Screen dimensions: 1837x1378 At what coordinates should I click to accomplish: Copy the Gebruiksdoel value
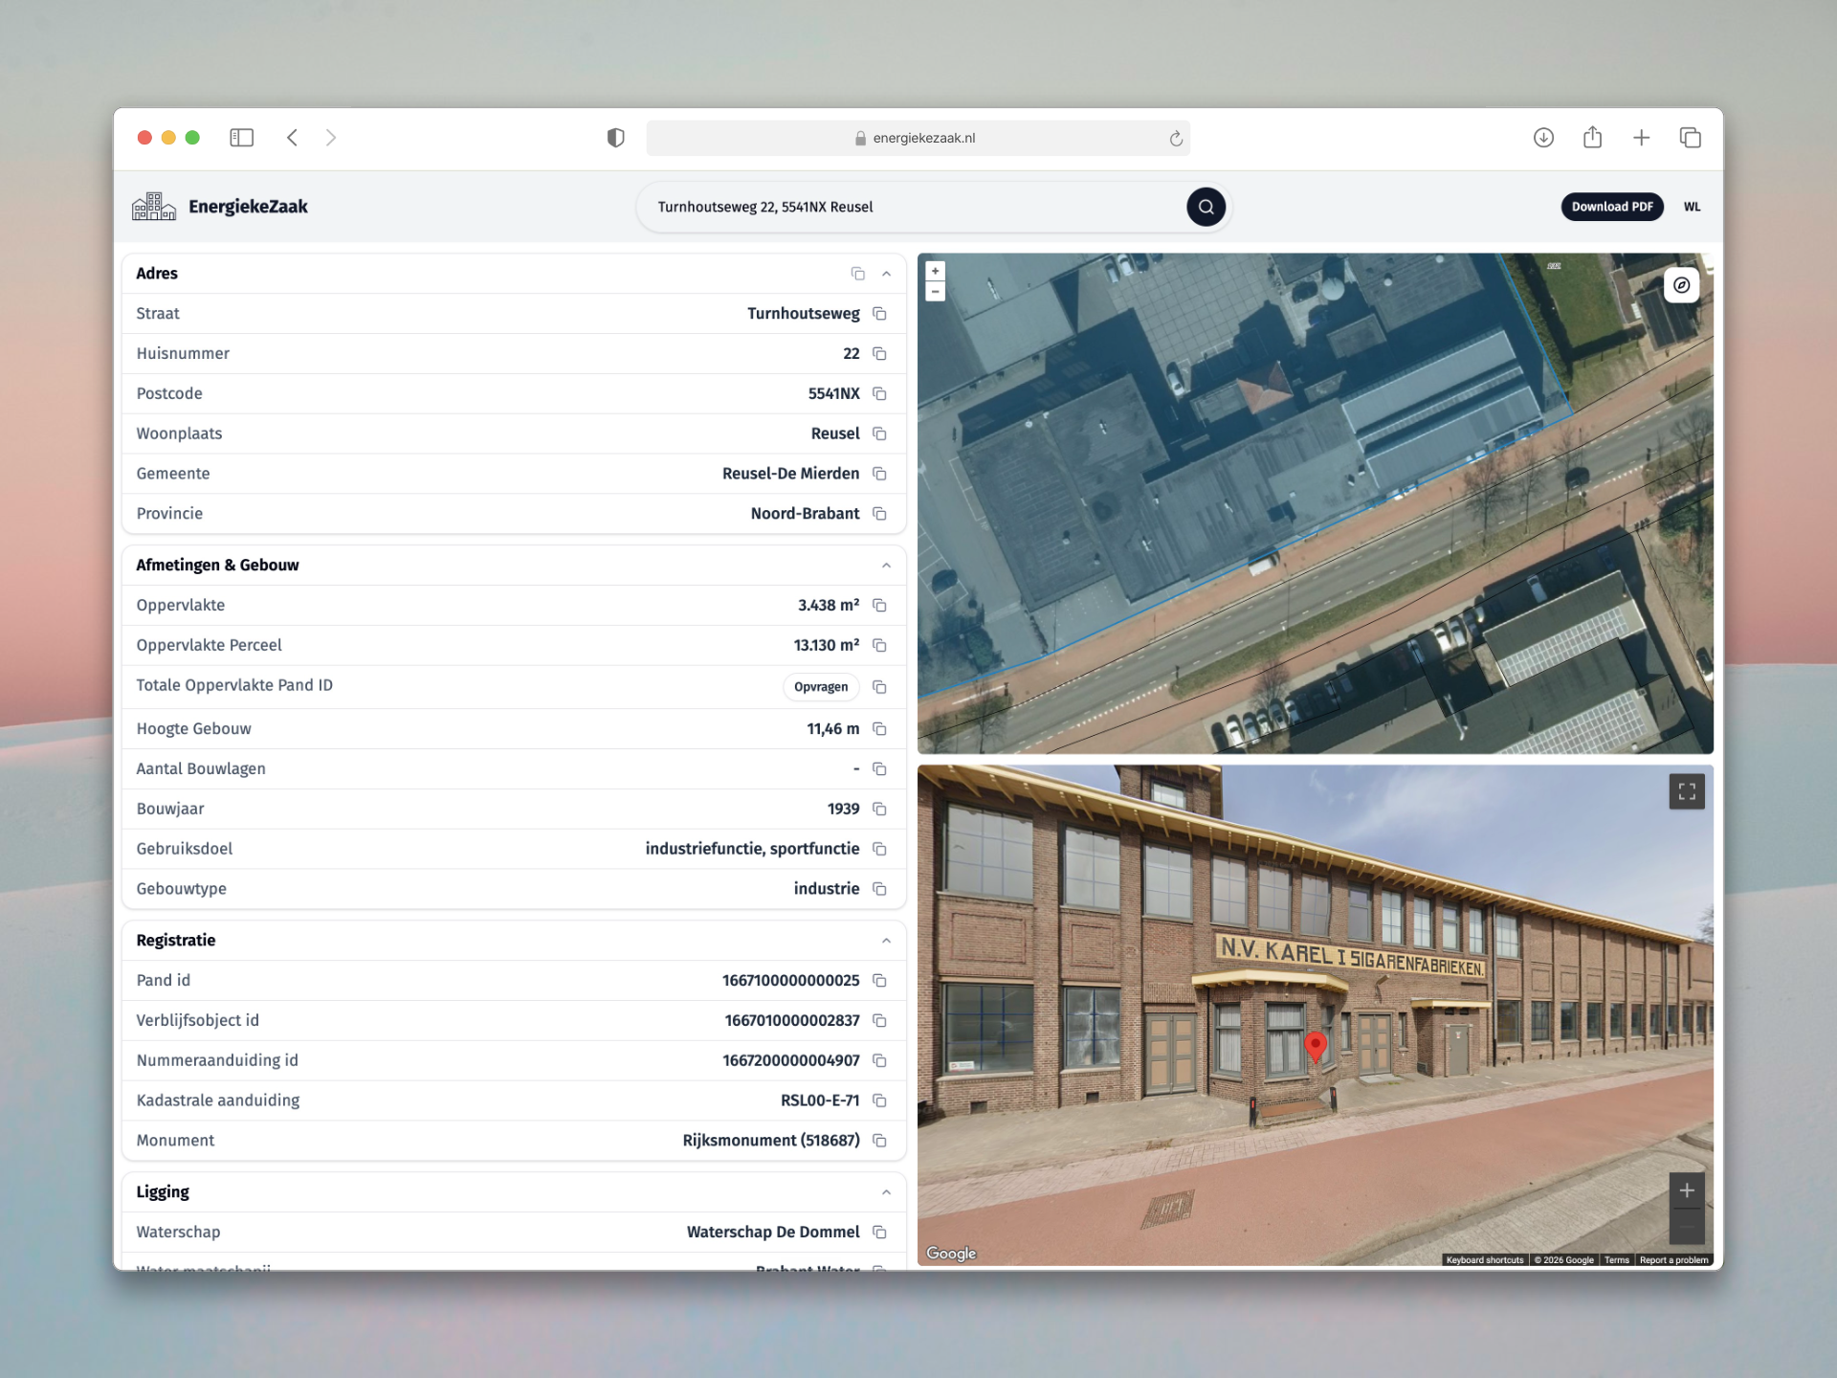pos(879,850)
